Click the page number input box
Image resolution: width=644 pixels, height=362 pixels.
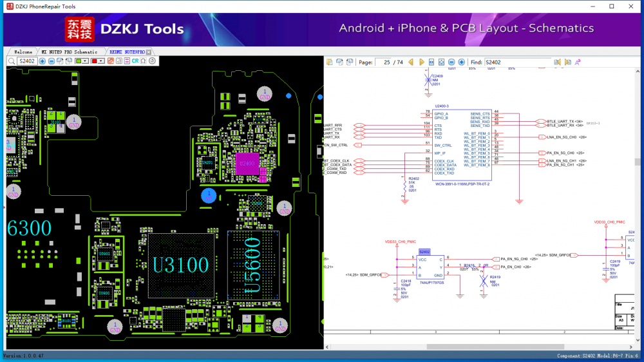383,62
